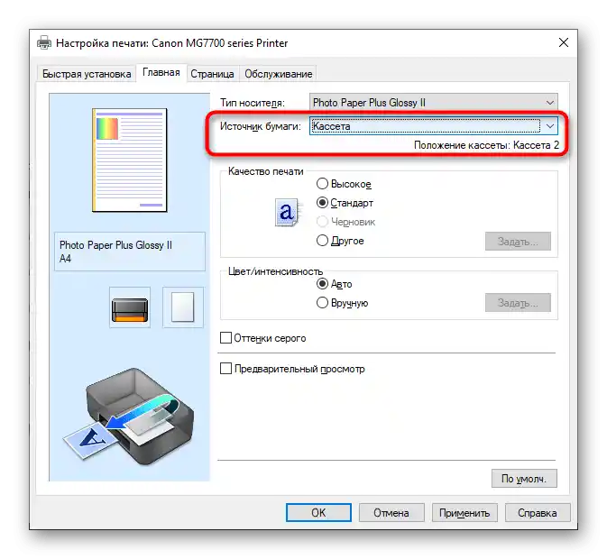Click Photo Paper Plus Glossy II A4 info box
The height and width of the screenshot is (559, 607).
[x=130, y=252]
